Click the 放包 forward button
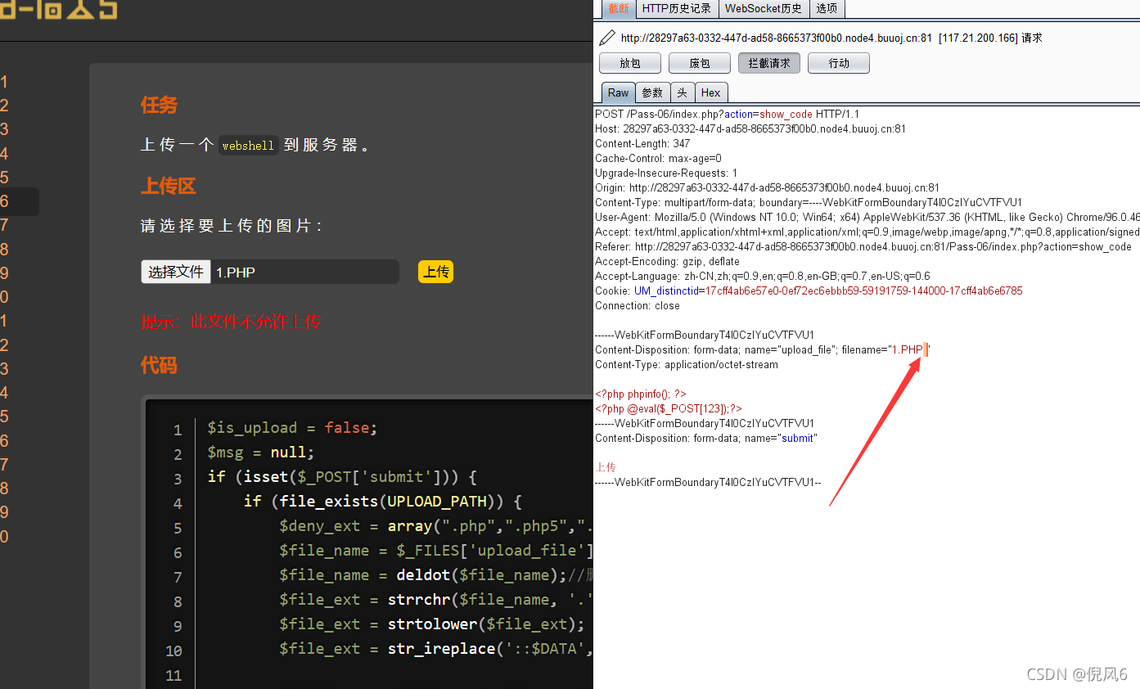The height and width of the screenshot is (689, 1140). 630,63
